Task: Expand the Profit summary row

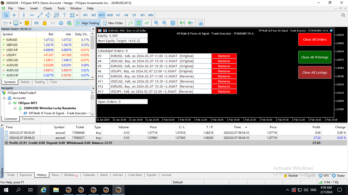Action: (6, 143)
